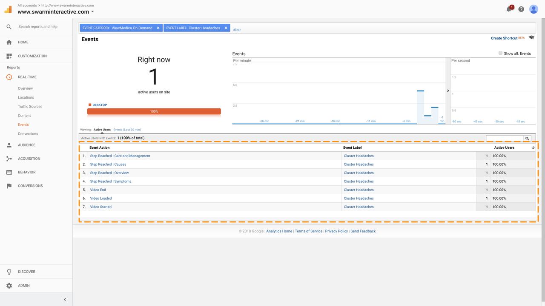Open the swarminteractive.com account dropdown
Image resolution: width=545 pixels, height=306 pixels.
tap(93, 12)
